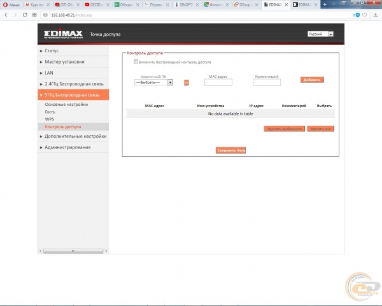Click the site info globe icon
The width and height of the screenshot is (382, 306).
(45, 15)
